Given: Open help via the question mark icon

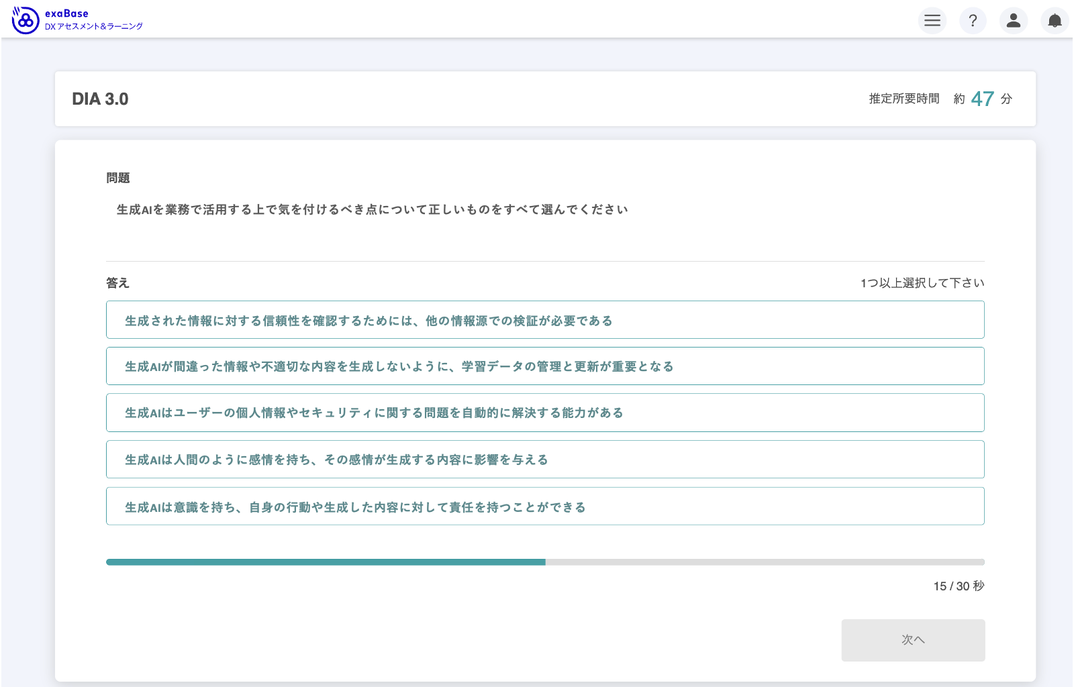Looking at the screenshot, I should (973, 20).
